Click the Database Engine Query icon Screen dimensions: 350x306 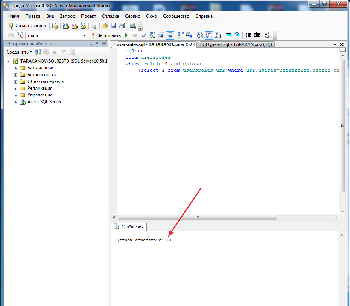pyautogui.click(x=55, y=26)
